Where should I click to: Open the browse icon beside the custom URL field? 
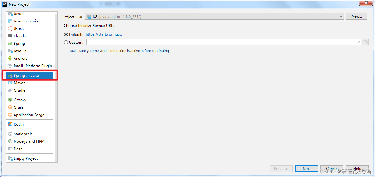(365, 42)
